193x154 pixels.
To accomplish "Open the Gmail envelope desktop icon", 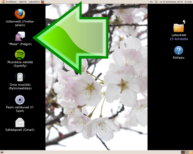I will click(20, 122).
